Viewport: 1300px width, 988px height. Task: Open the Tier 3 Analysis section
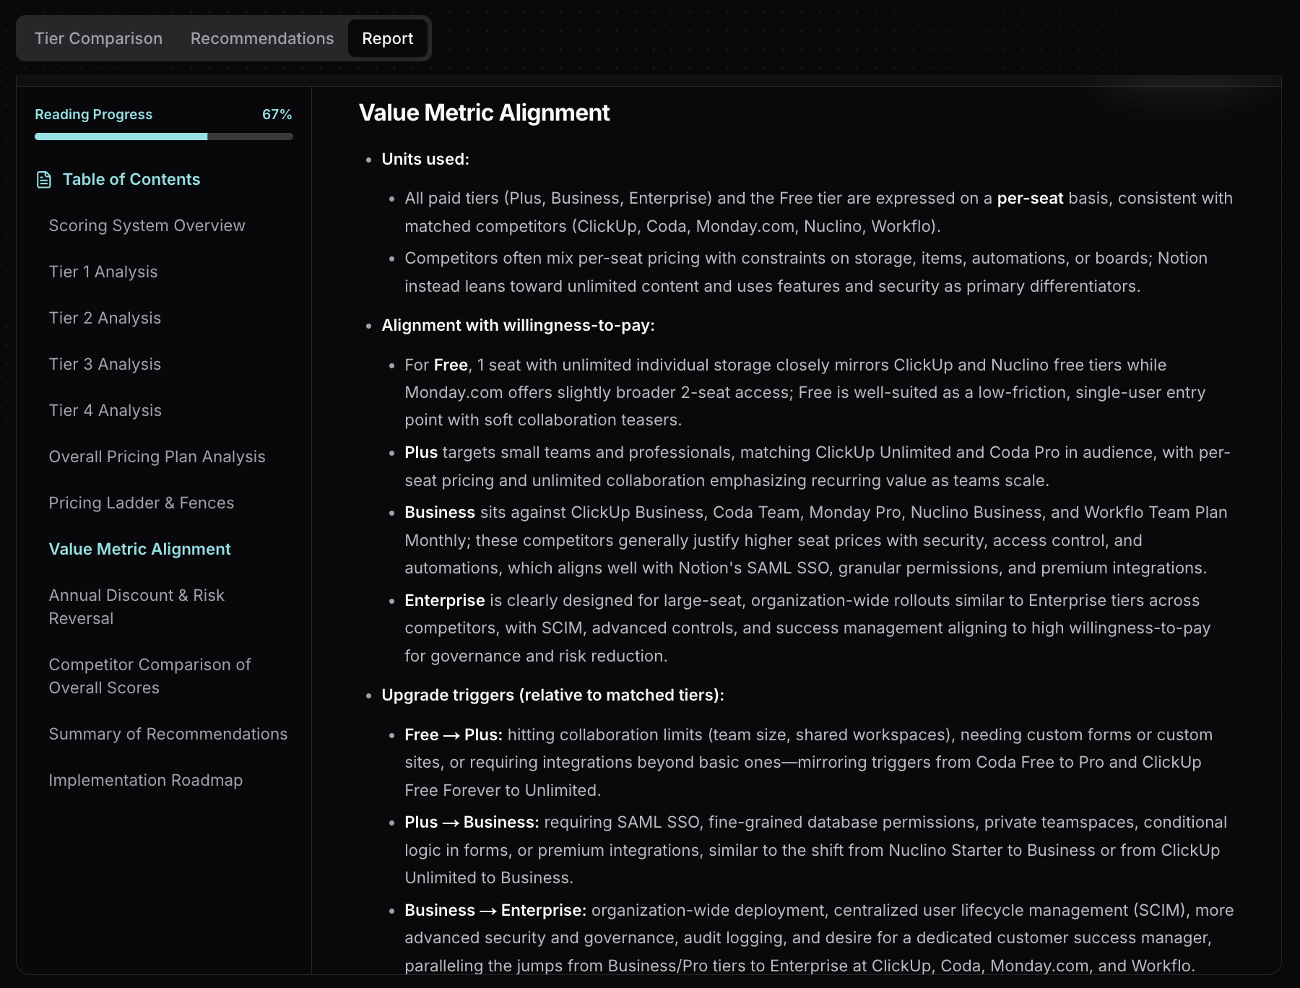[105, 364]
